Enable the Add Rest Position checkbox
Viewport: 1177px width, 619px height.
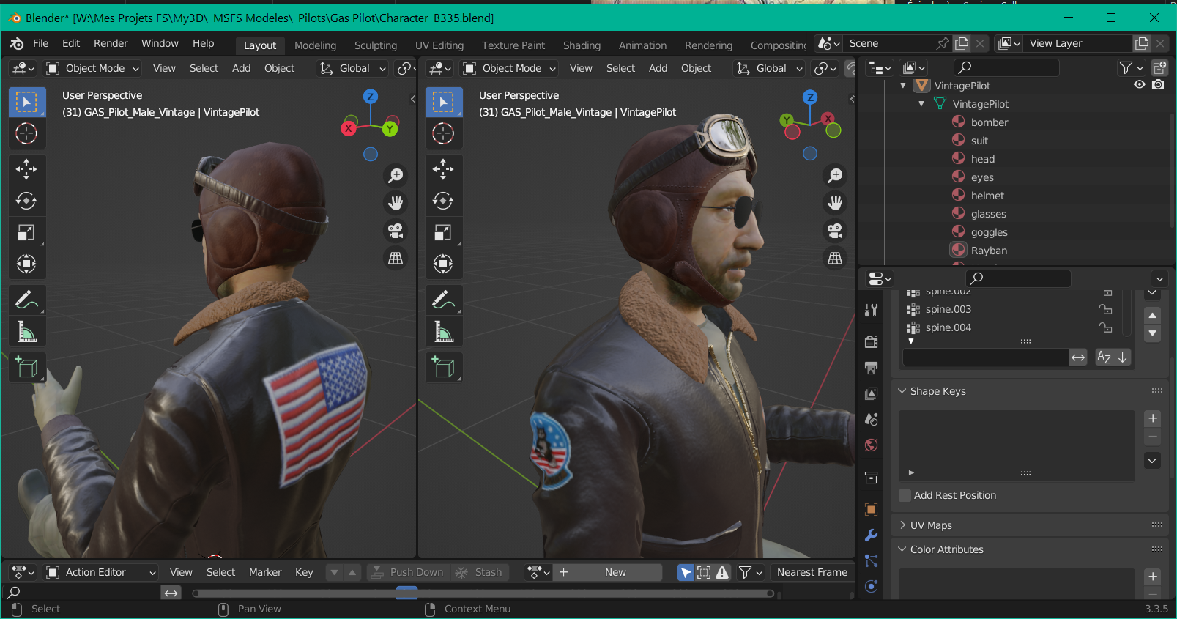[905, 495]
